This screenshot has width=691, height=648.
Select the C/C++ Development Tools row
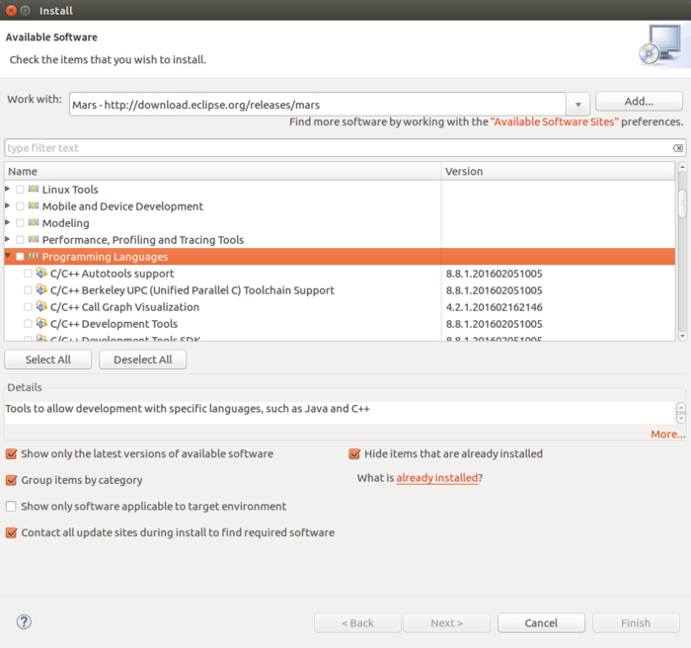pyautogui.click(x=340, y=324)
